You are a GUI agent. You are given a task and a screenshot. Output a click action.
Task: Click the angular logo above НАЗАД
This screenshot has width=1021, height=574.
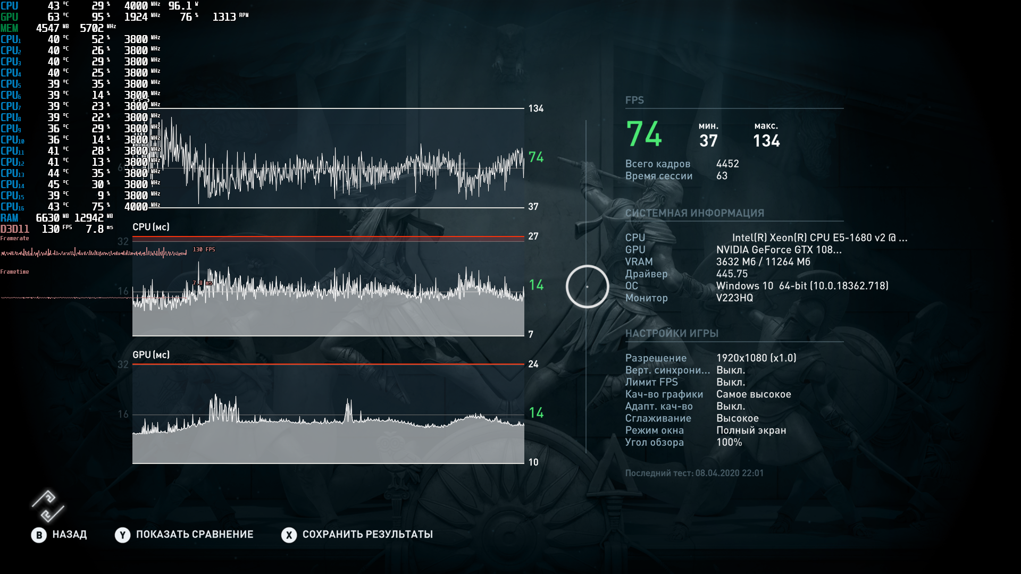(48, 506)
